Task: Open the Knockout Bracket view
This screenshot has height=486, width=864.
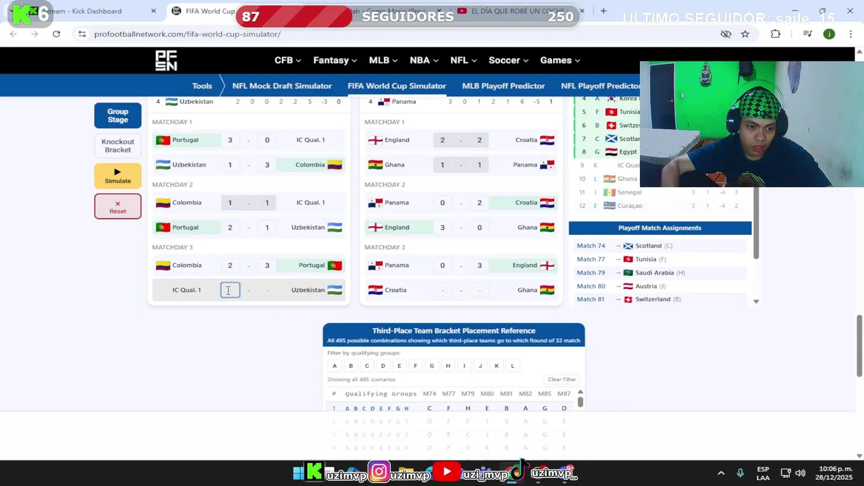Action: point(117,146)
